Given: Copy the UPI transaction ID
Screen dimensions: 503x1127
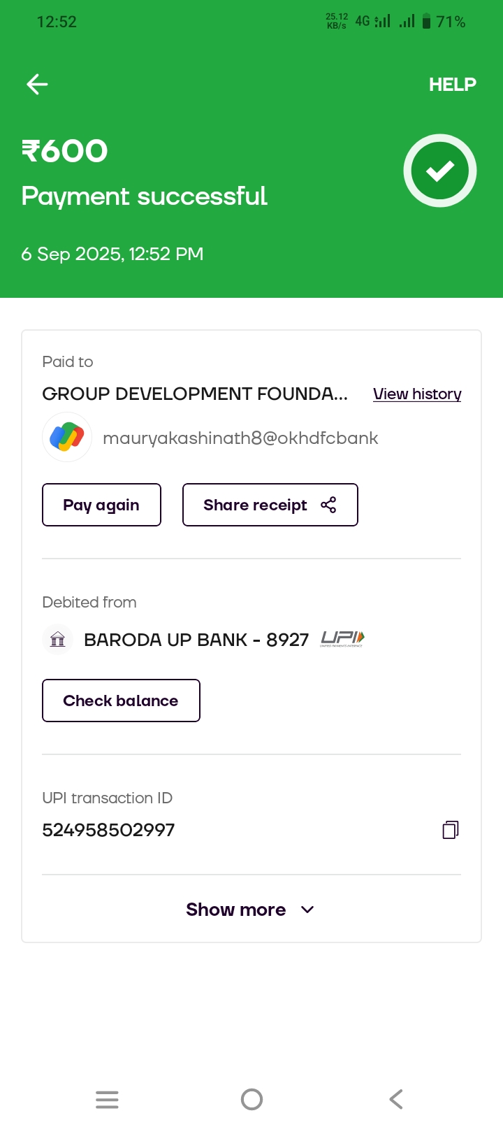Looking at the screenshot, I should pyautogui.click(x=450, y=830).
